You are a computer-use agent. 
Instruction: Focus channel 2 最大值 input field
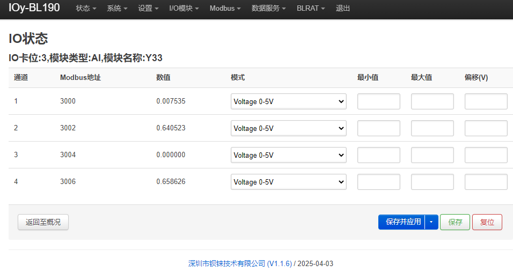[x=433, y=128]
